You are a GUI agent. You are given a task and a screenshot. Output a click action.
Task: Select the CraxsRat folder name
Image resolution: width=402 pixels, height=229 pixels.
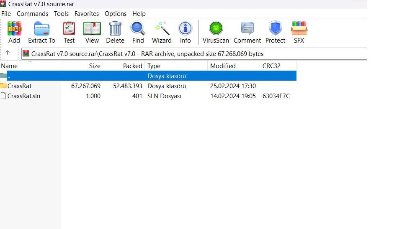click(x=20, y=86)
